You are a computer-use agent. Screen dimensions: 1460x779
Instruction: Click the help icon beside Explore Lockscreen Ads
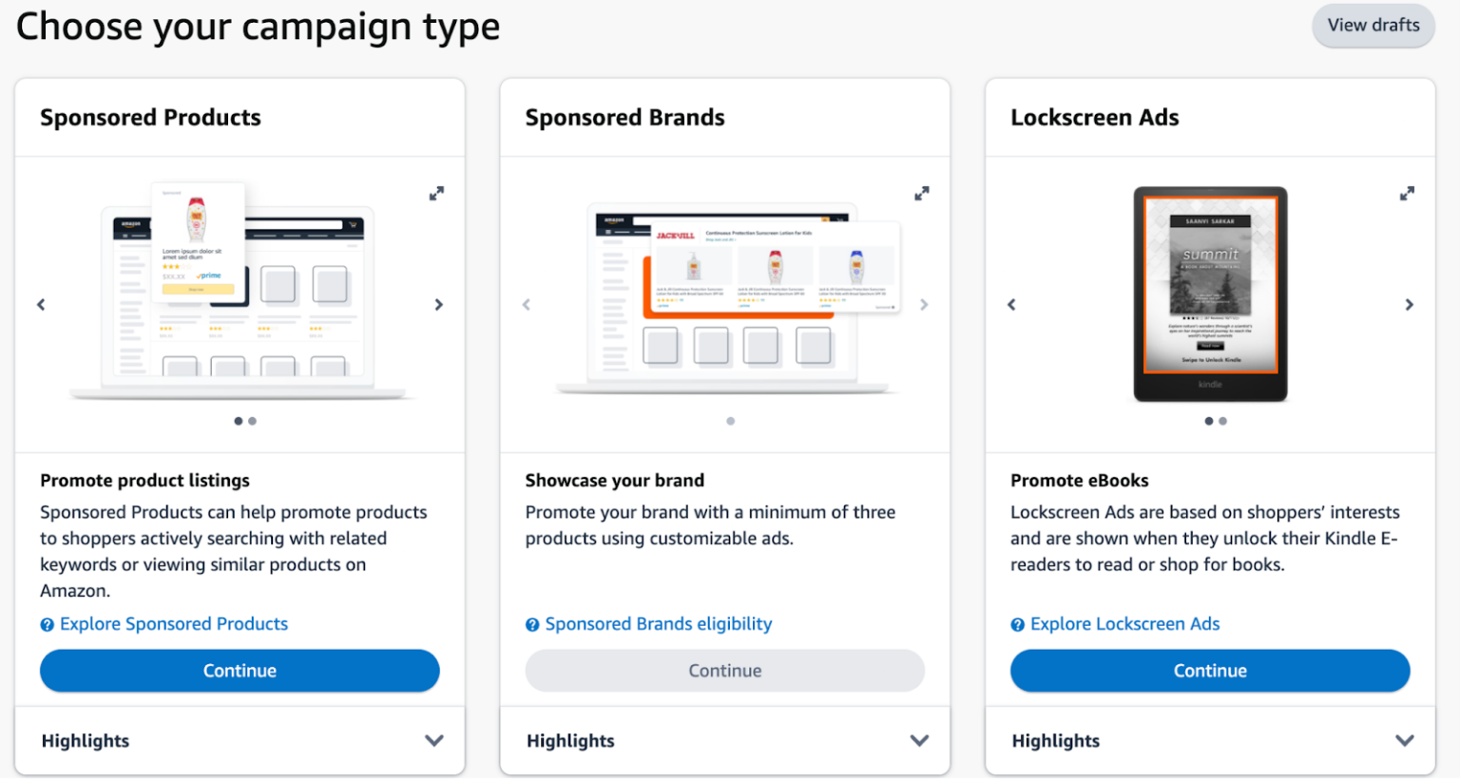tap(1017, 624)
